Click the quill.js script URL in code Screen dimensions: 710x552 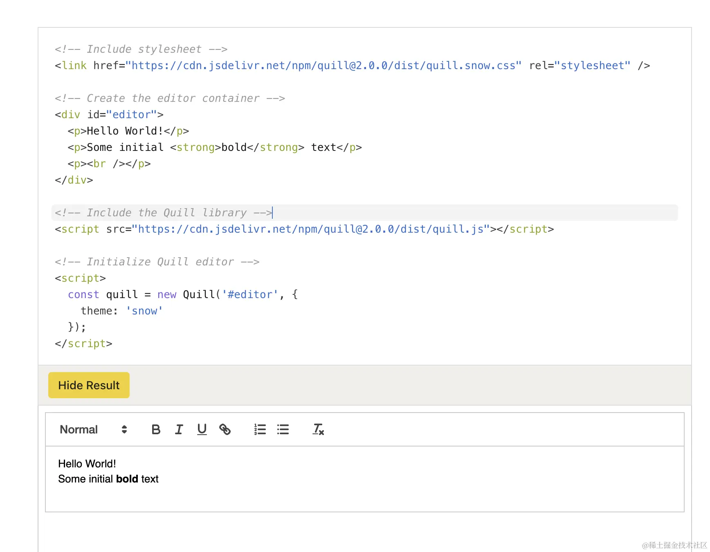(311, 229)
